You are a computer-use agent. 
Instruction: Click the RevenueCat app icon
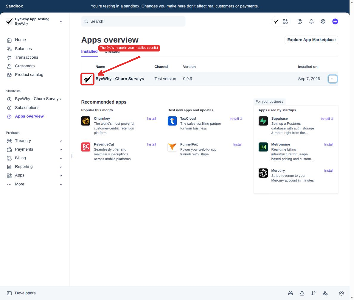pos(86,147)
